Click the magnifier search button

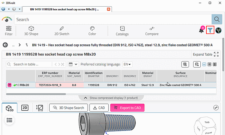[x=217, y=19]
